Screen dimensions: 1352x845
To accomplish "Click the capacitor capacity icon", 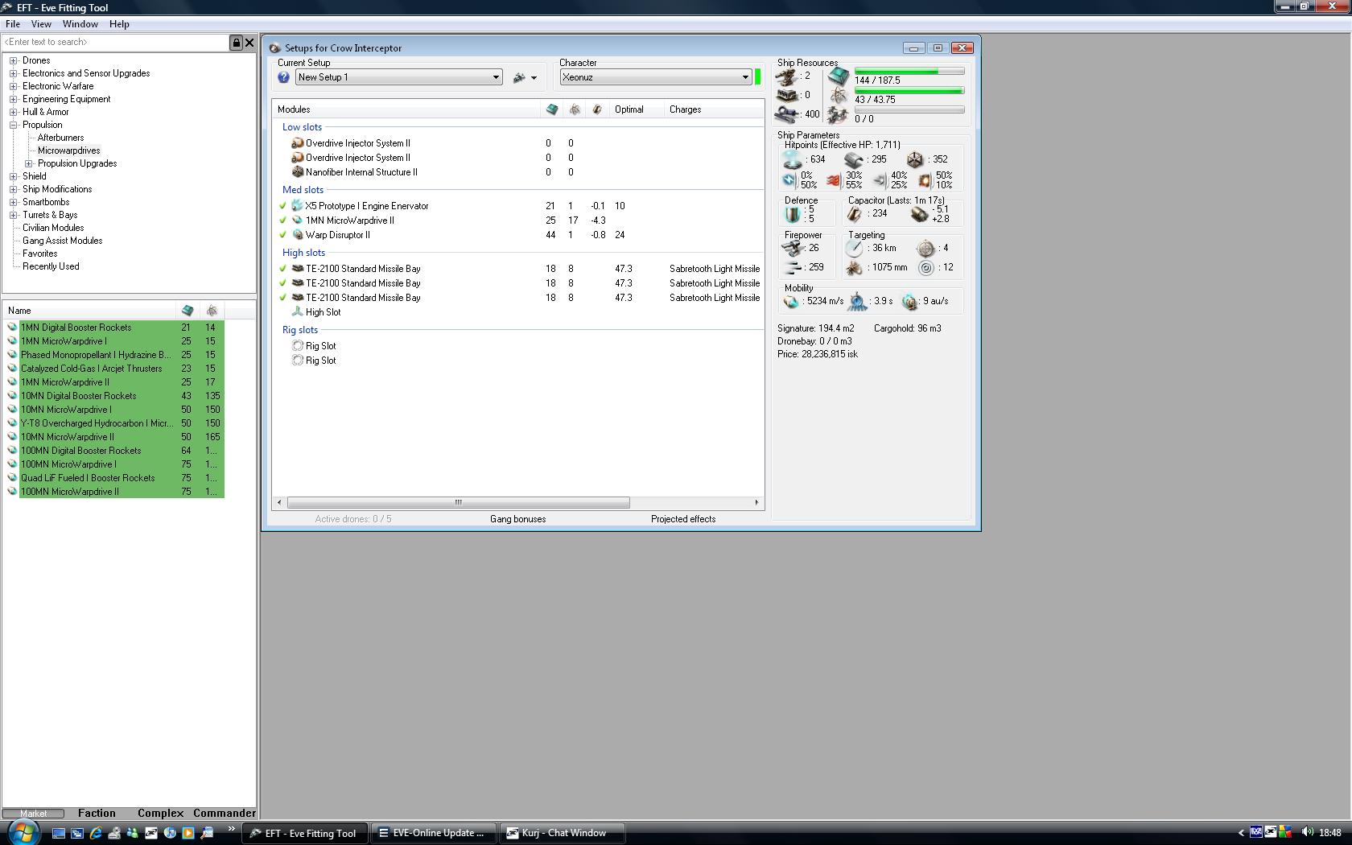I will [x=854, y=214].
